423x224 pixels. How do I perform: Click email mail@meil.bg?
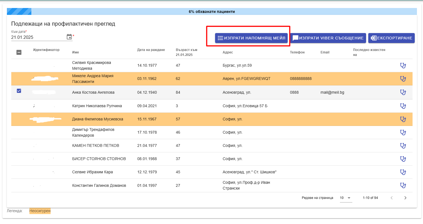coord(332,92)
